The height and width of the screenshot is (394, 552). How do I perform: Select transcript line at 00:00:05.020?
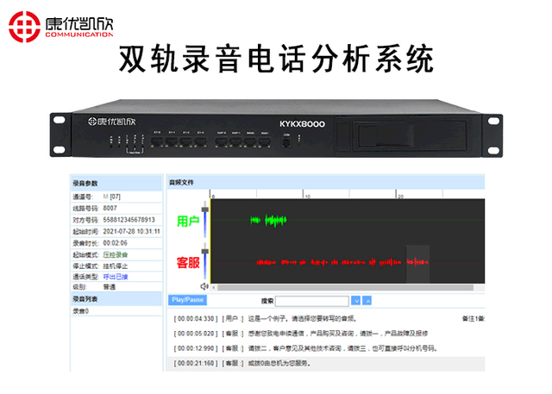coord(326,334)
